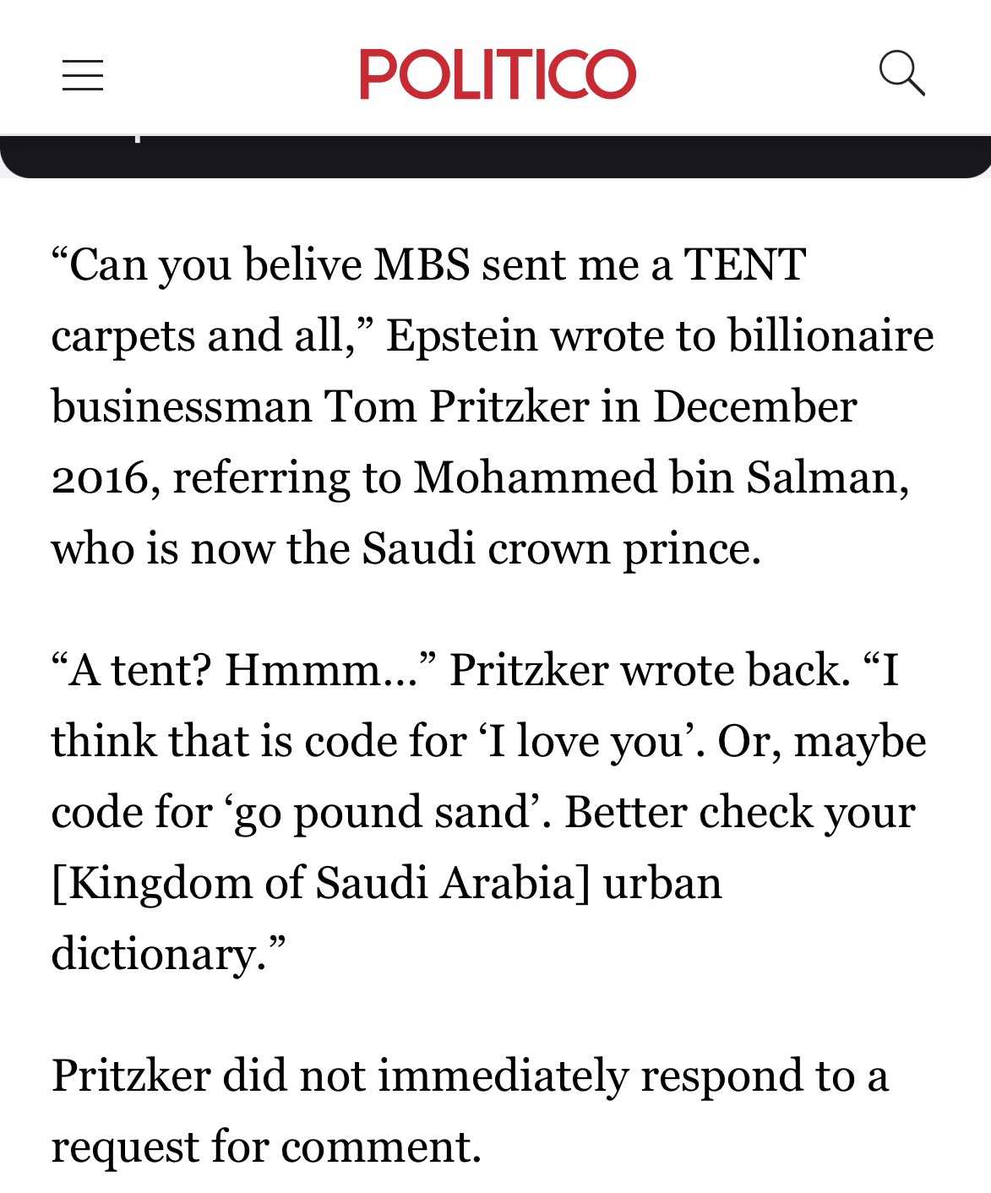Image resolution: width=991 pixels, height=1193 pixels.
Task: Click the bracketed "[Kingdom of Saudi Arabia]" text
Action: [321, 884]
